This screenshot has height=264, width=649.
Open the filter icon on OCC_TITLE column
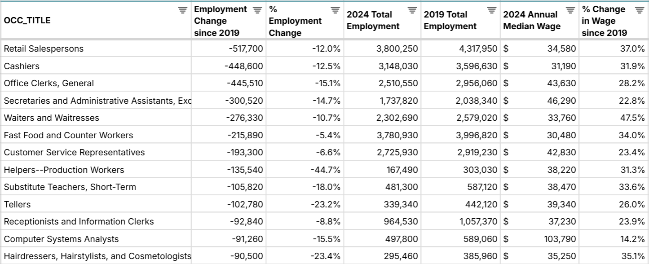182,9
